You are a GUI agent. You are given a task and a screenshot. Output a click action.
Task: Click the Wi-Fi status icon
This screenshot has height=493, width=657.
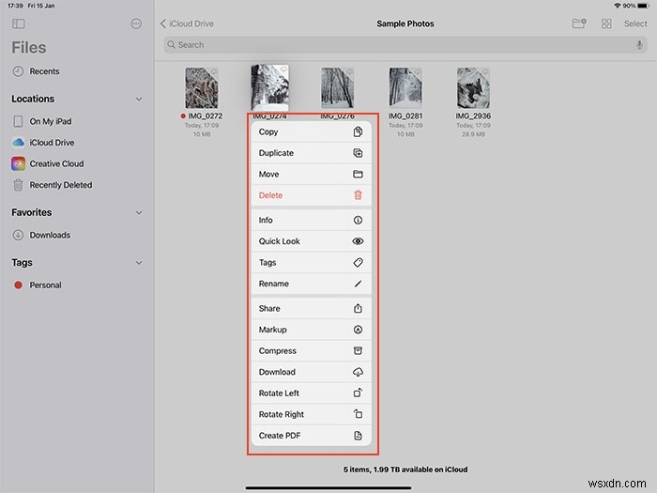point(618,6)
